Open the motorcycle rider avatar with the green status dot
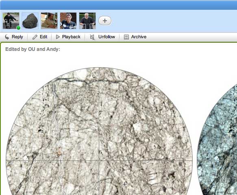 click(x=11, y=21)
